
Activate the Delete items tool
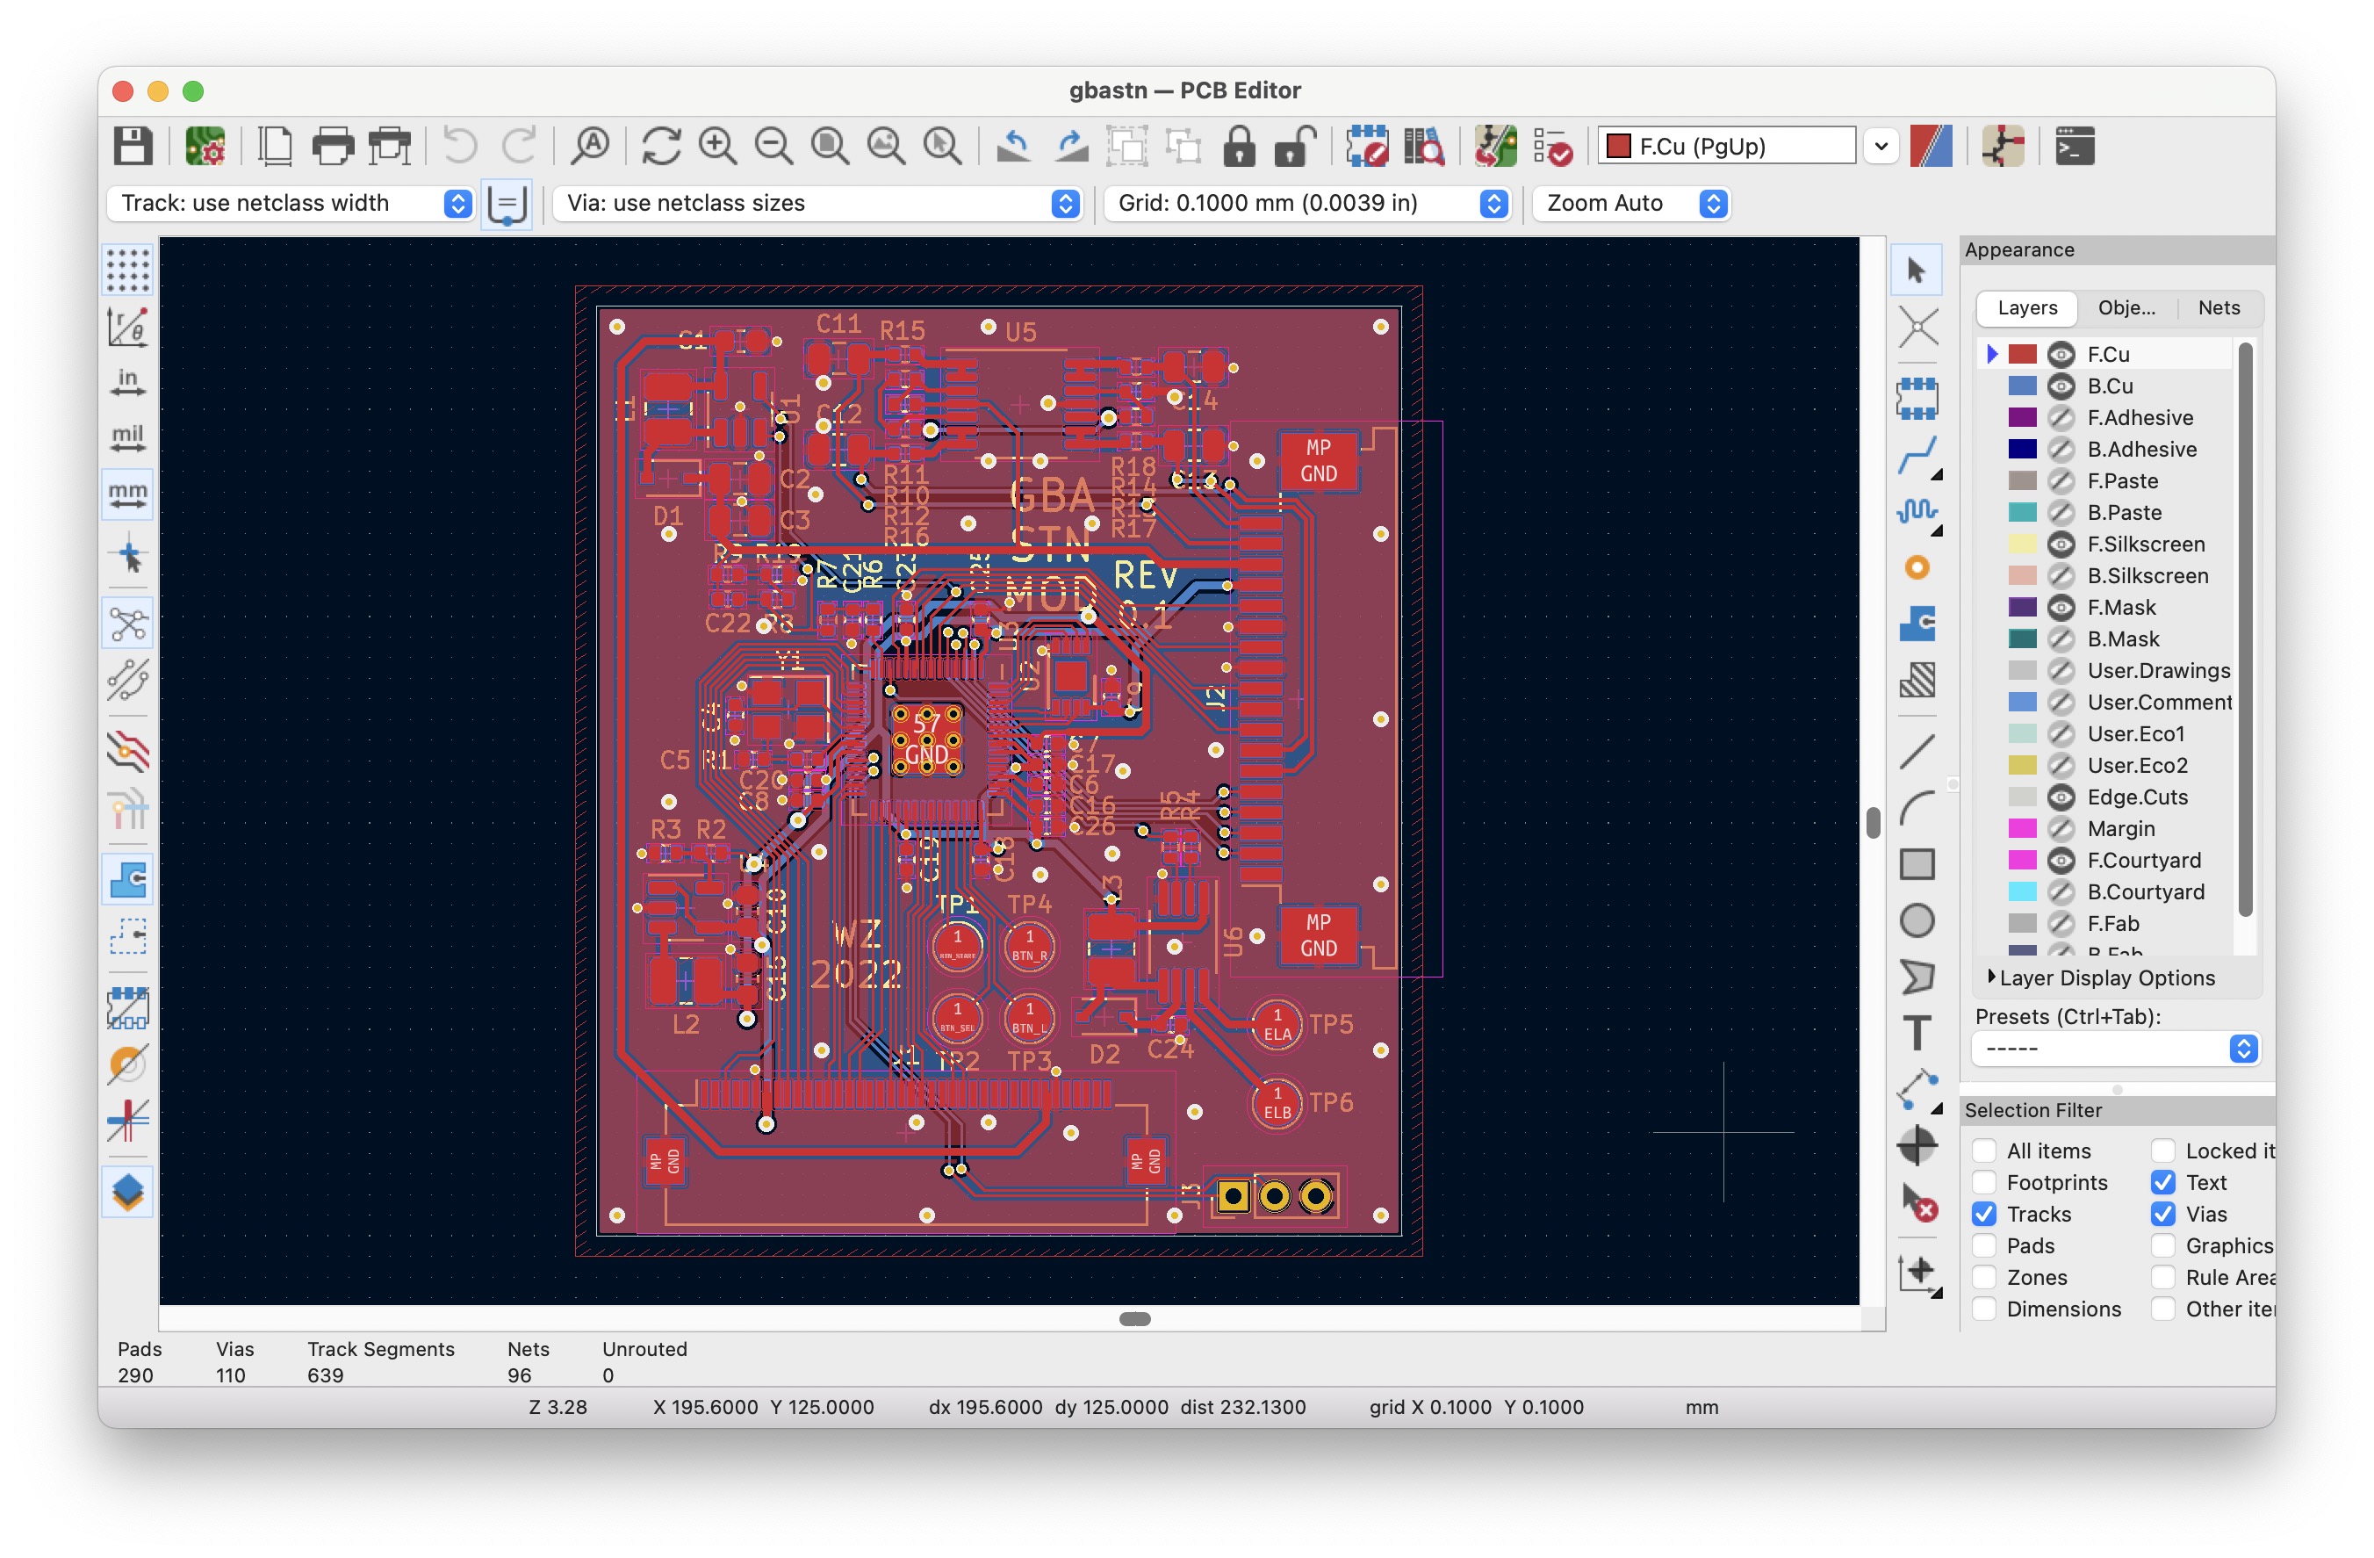pos(1917,1201)
